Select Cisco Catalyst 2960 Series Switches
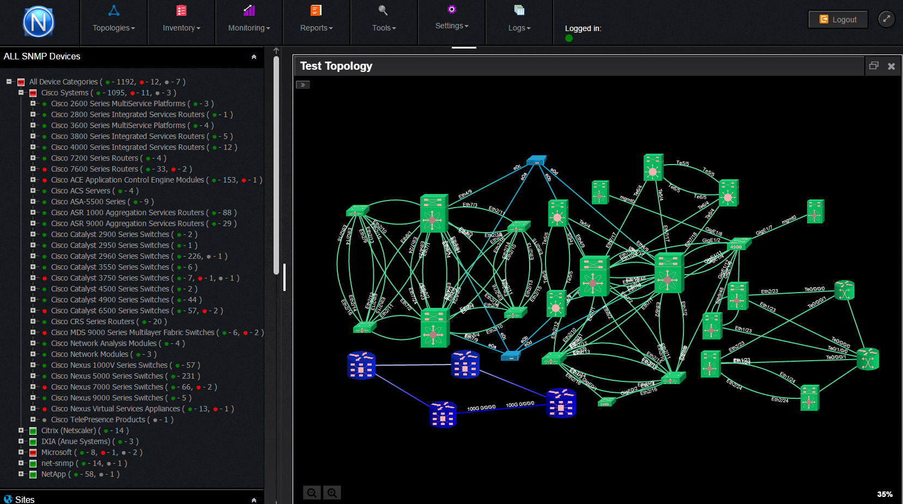 point(110,256)
